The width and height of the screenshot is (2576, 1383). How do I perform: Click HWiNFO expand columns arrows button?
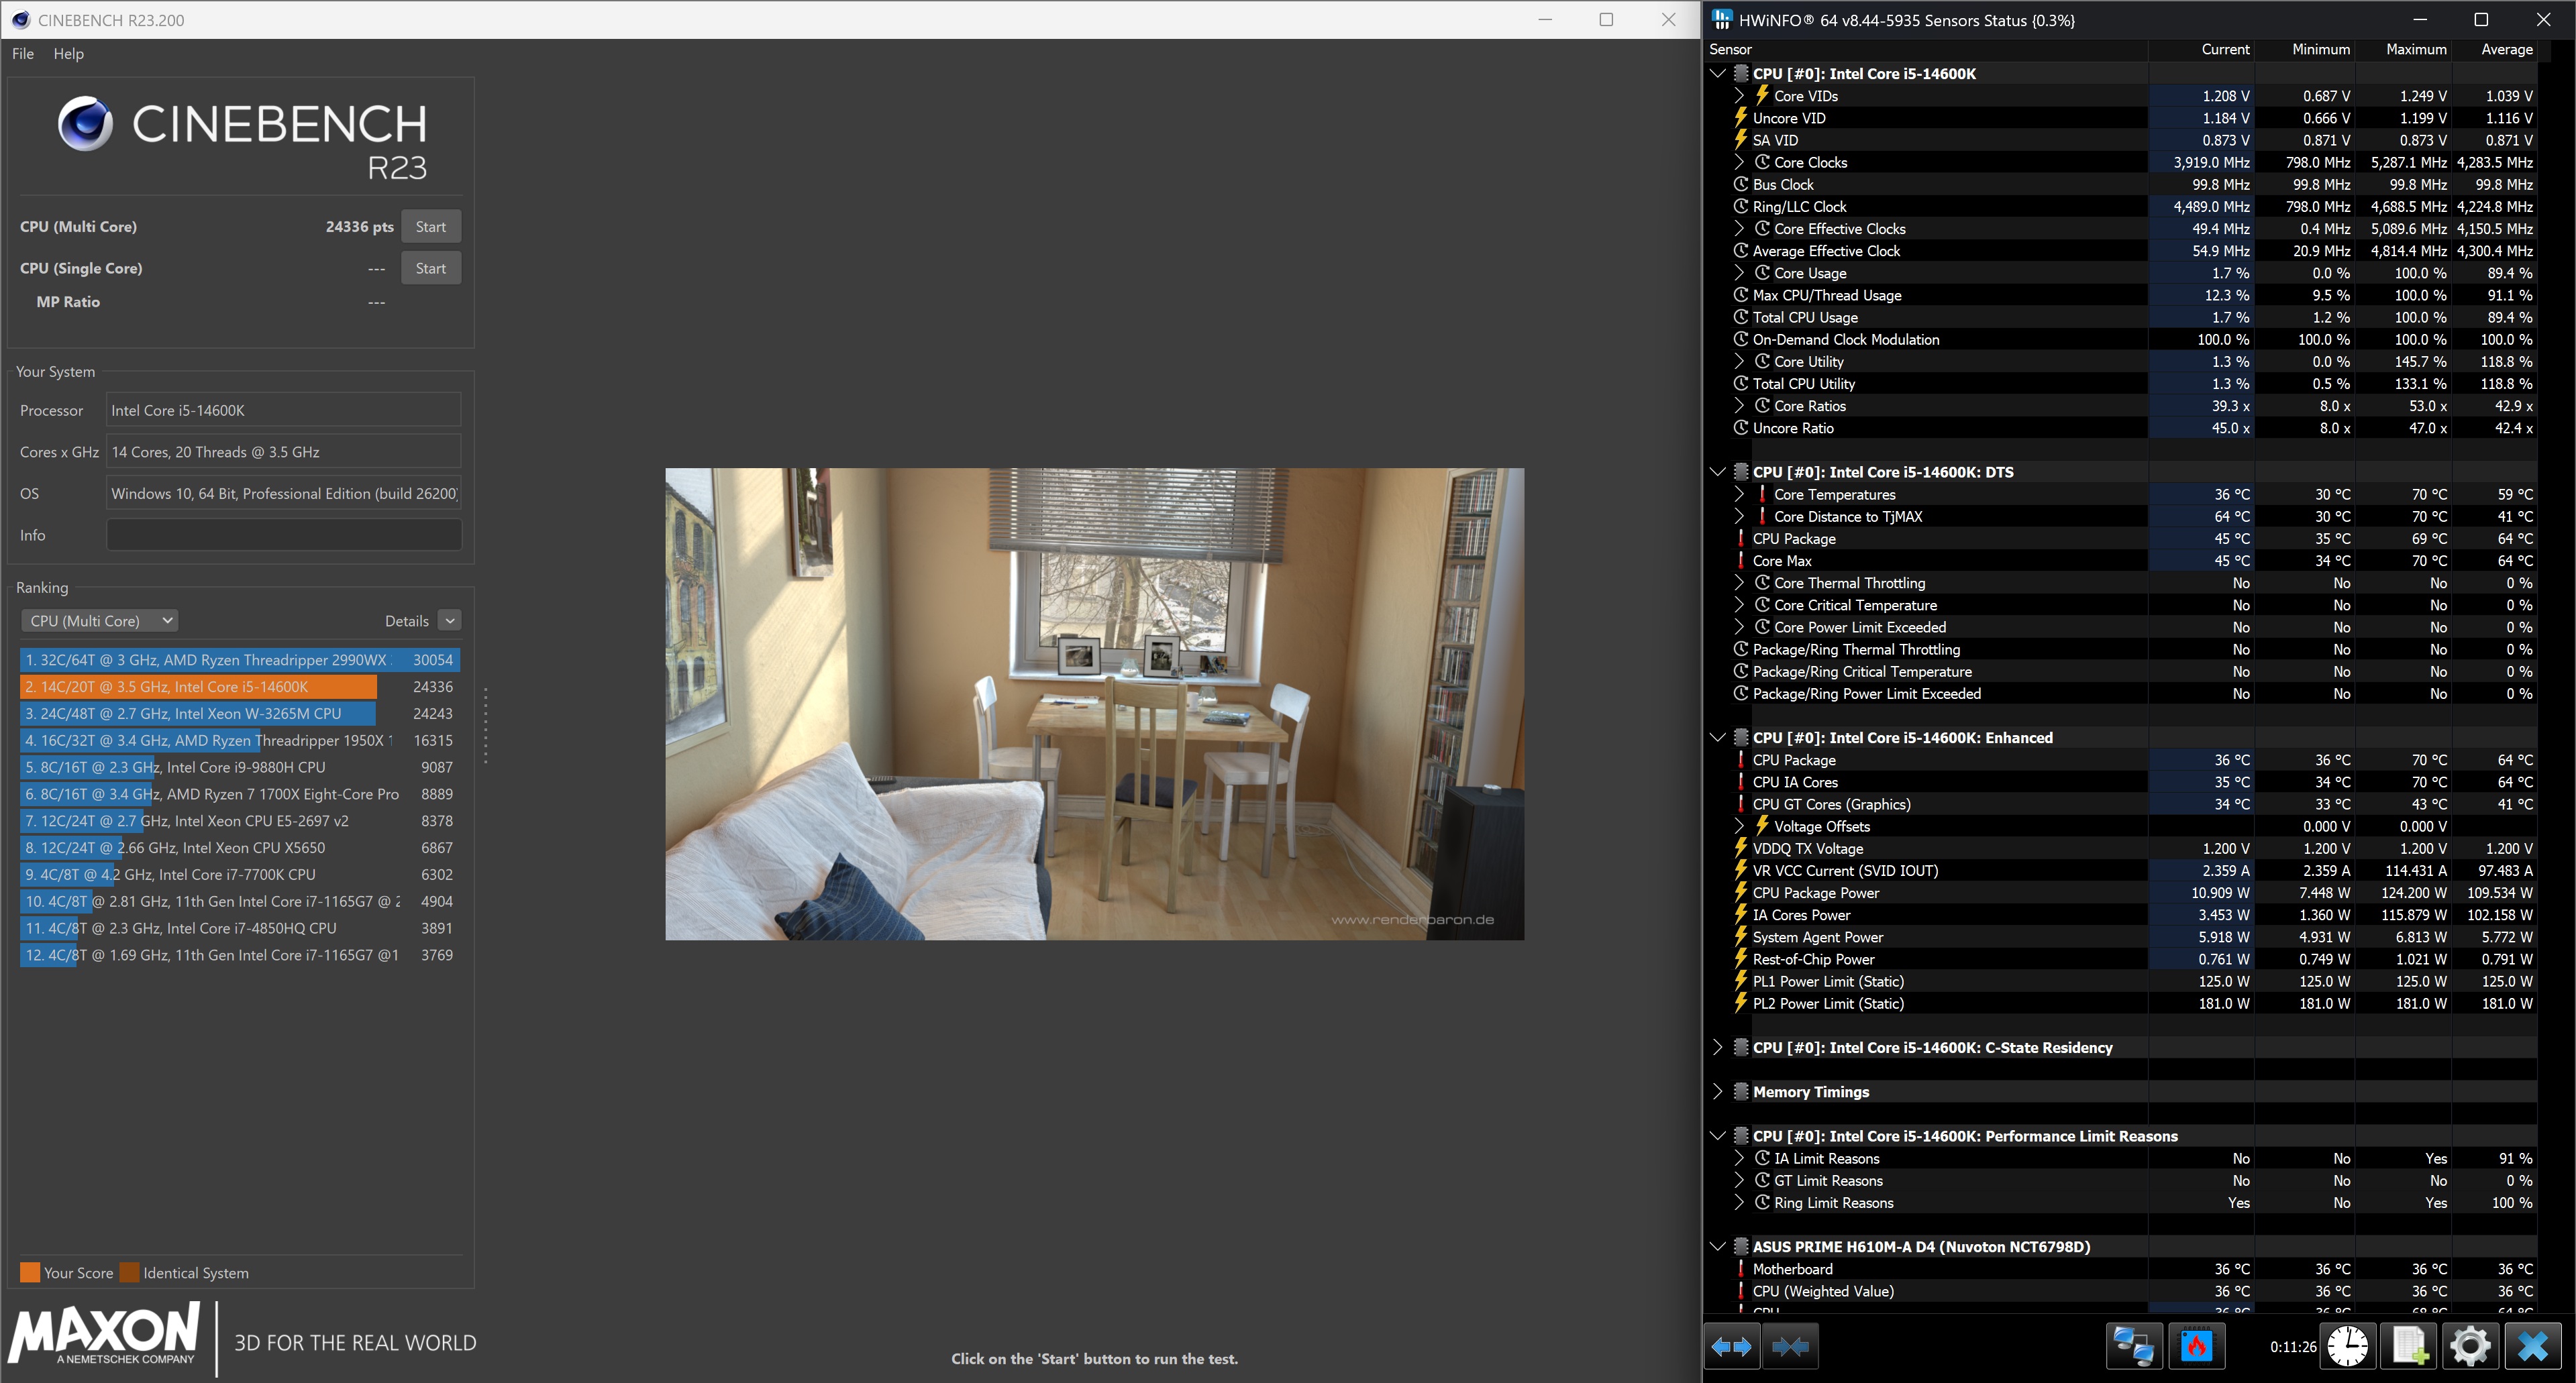tap(1732, 1346)
